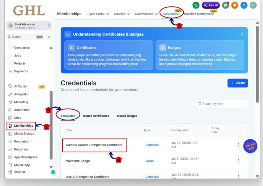Click the Type column header
The image size is (263, 186).
[x=147, y=130]
